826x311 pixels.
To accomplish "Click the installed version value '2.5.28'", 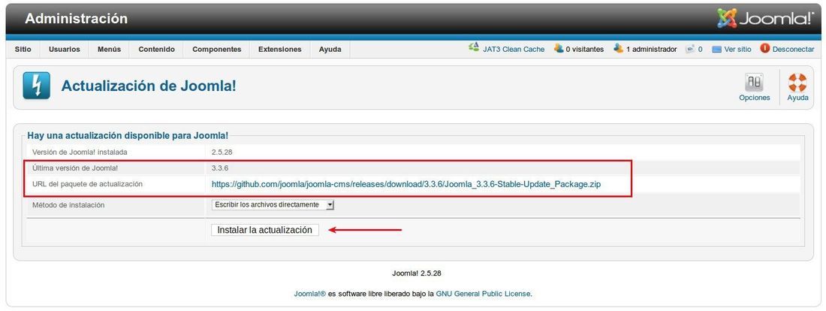I will coord(222,152).
